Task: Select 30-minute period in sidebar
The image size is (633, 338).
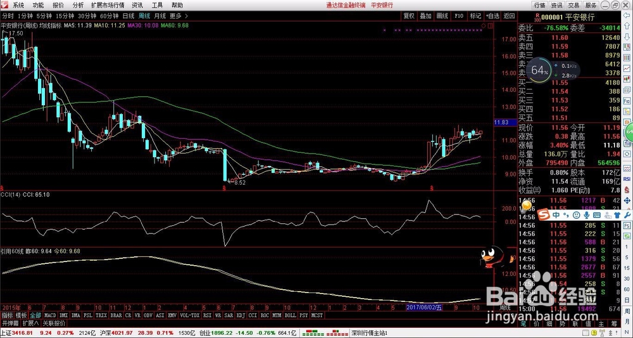Action: click(627, 279)
